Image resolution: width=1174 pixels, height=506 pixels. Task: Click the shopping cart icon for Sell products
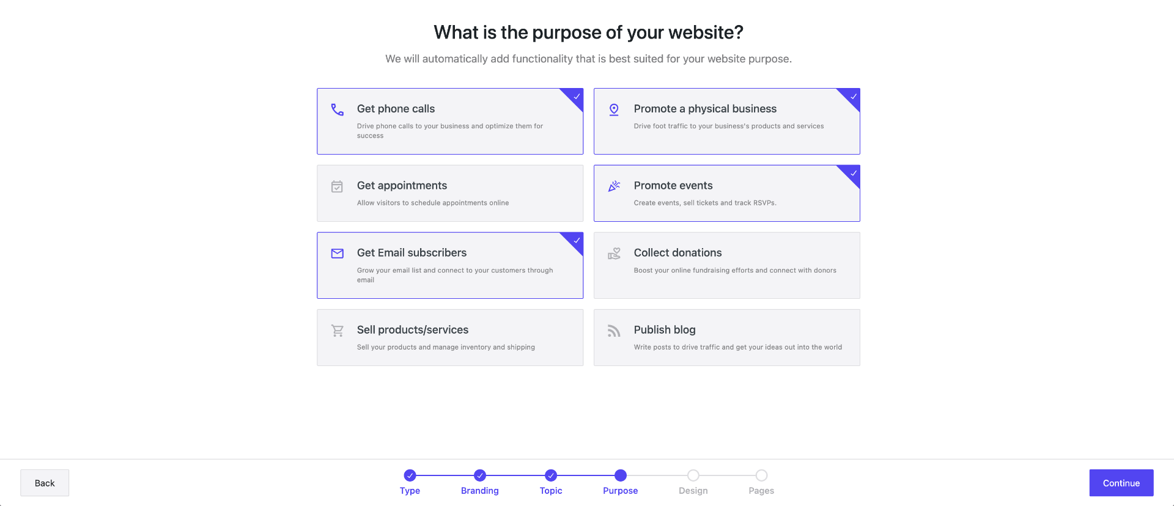pos(338,331)
